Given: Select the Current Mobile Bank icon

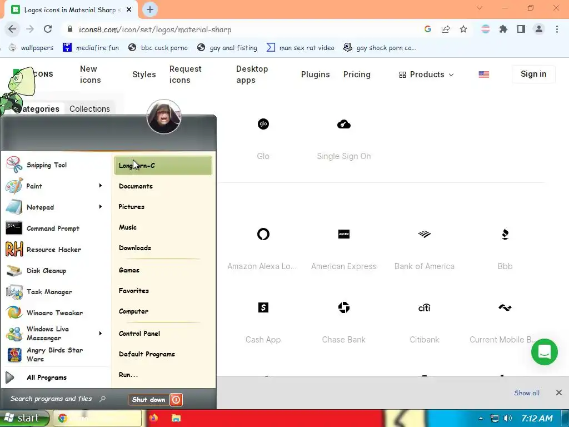Looking at the screenshot, I should pyautogui.click(x=505, y=308).
